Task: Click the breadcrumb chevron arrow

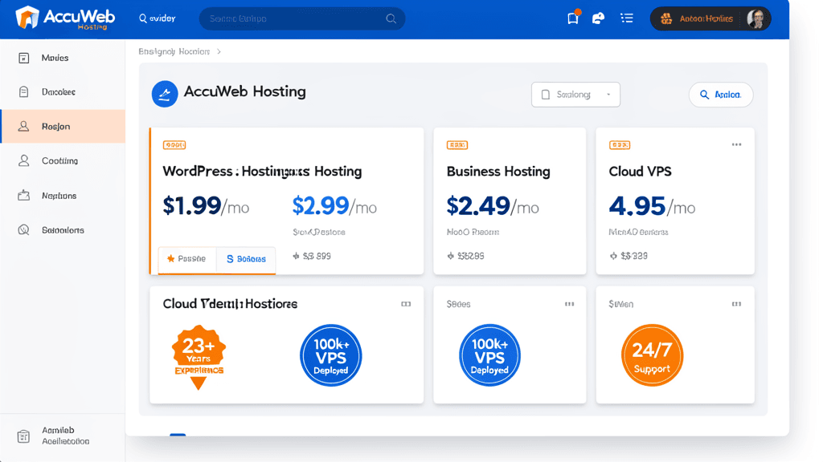Action: point(219,51)
